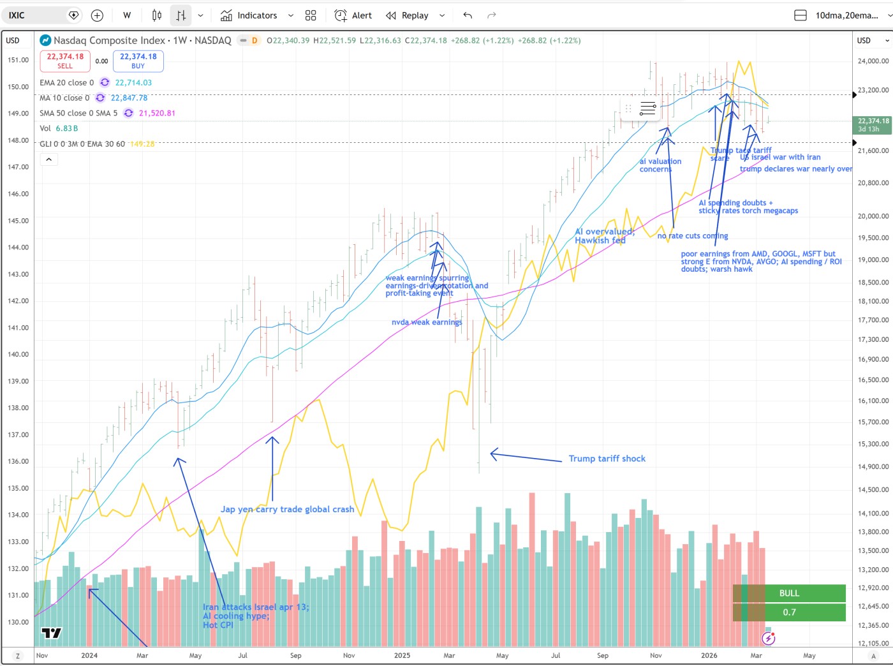
Task: Expand the chart style dropdown arrow
Action: point(200,15)
